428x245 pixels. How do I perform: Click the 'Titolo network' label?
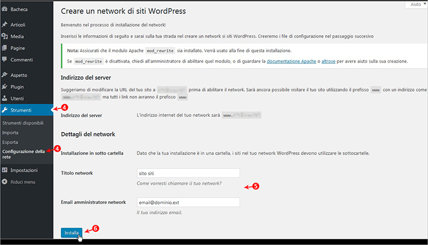click(x=77, y=173)
